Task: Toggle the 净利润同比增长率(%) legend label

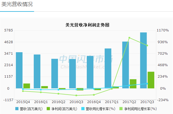Action: tap(140, 109)
